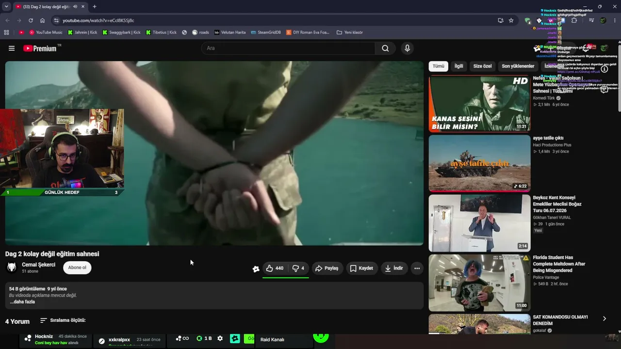Save video with Kaydet button
The height and width of the screenshot is (349, 621).
362,268
